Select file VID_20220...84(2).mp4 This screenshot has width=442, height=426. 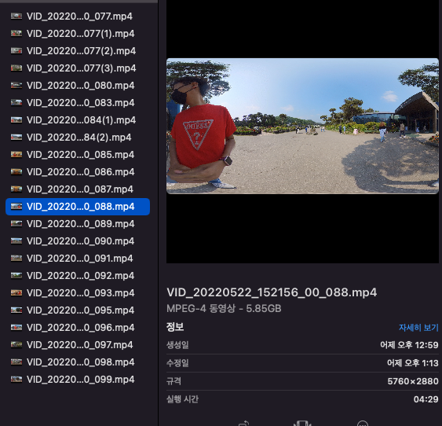pyautogui.click(x=78, y=138)
